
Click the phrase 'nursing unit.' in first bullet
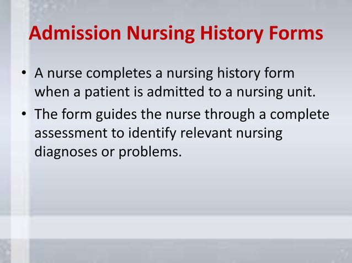[x=276, y=92]
